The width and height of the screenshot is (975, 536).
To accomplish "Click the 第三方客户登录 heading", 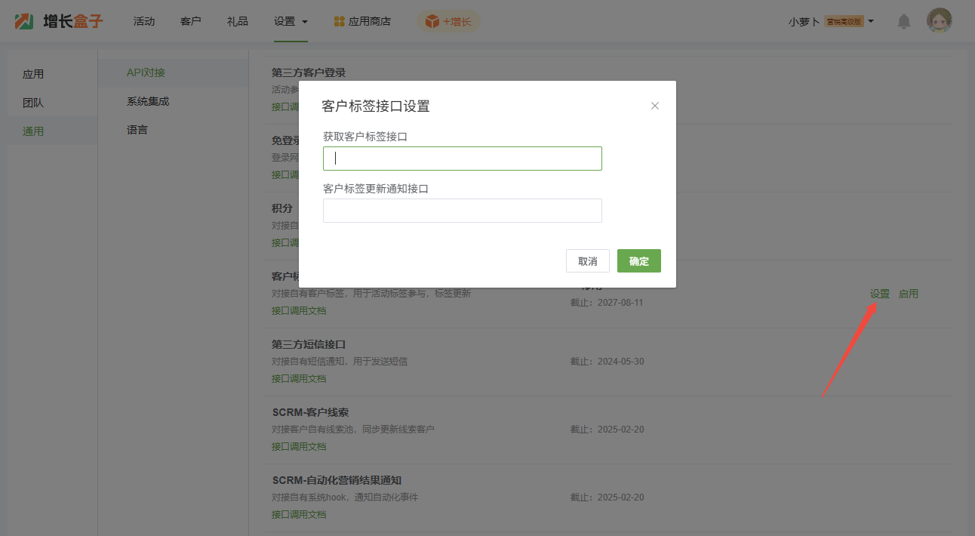I will [309, 72].
